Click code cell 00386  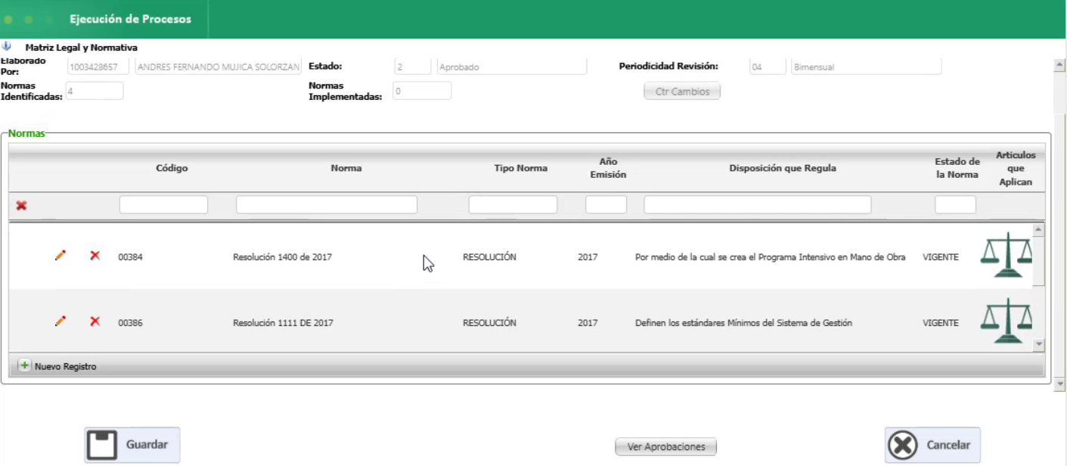pos(130,323)
